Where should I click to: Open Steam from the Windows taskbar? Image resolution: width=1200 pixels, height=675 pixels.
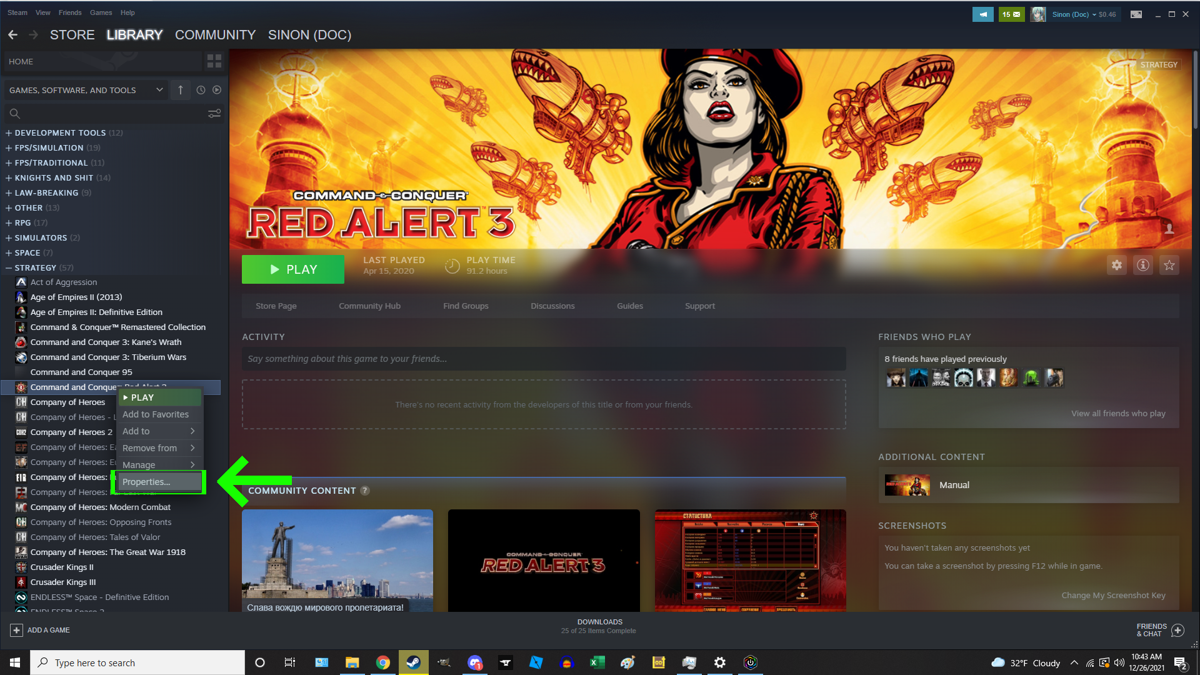414,662
